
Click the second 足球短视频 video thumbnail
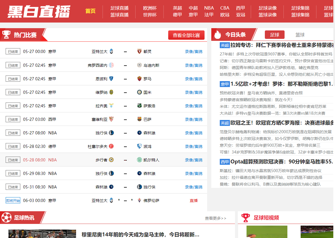[317, 232]
